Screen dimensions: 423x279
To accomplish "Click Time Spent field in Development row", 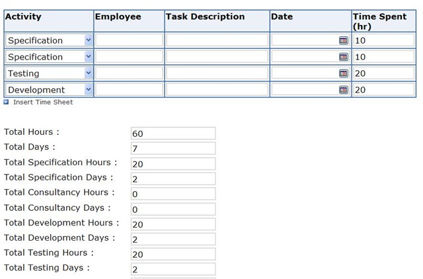I will pyautogui.click(x=383, y=90).
